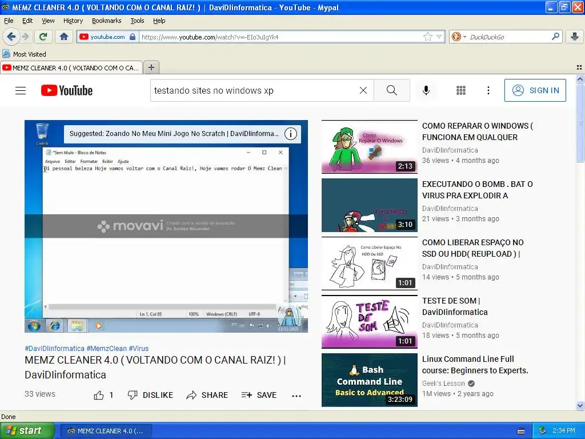This screenshot has width=585, height=439.
Task: Go to YouTube home via logo
Action: 67,90
